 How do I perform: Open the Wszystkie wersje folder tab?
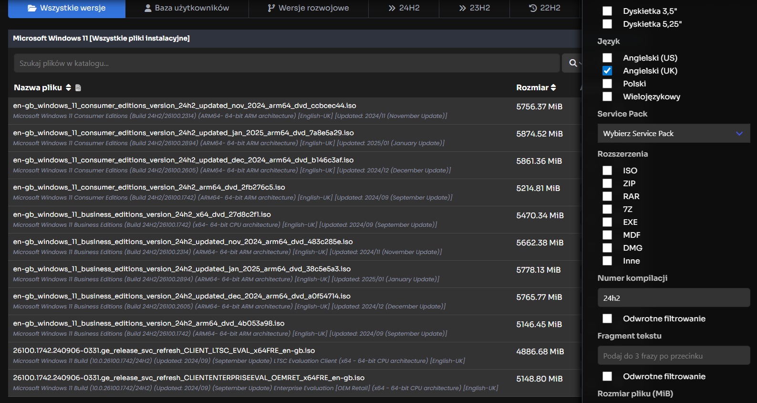67,8
